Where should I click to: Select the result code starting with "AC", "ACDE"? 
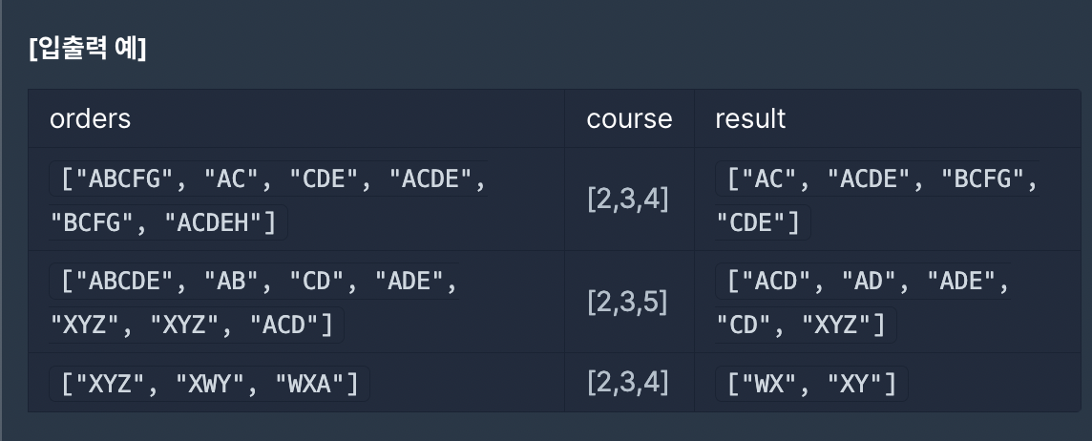(x=877, y=179)
